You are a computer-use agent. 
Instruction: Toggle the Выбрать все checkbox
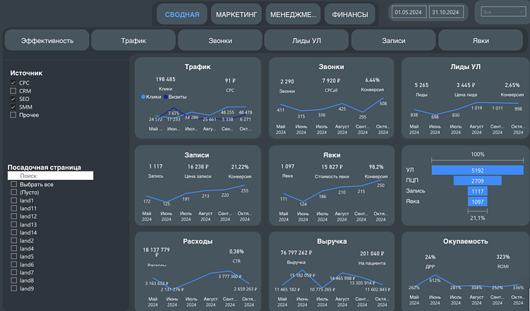point(14,184)
